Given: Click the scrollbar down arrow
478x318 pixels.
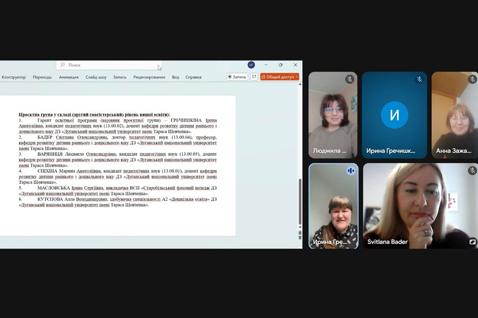Looking at the screenshot, I should [x=300, y=227].
